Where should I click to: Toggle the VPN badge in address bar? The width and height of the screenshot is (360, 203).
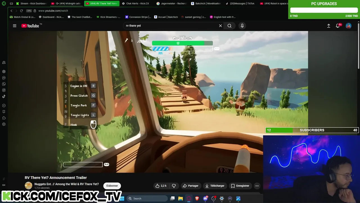pos(29,11)
